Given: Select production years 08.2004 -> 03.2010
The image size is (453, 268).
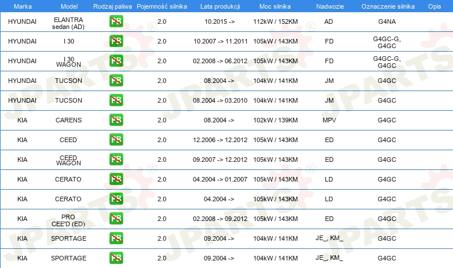Looking at the screenshot, I should pyautogui.click(x=220, y=100).
